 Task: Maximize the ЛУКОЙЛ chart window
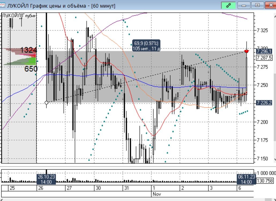(x=257, y=5)
